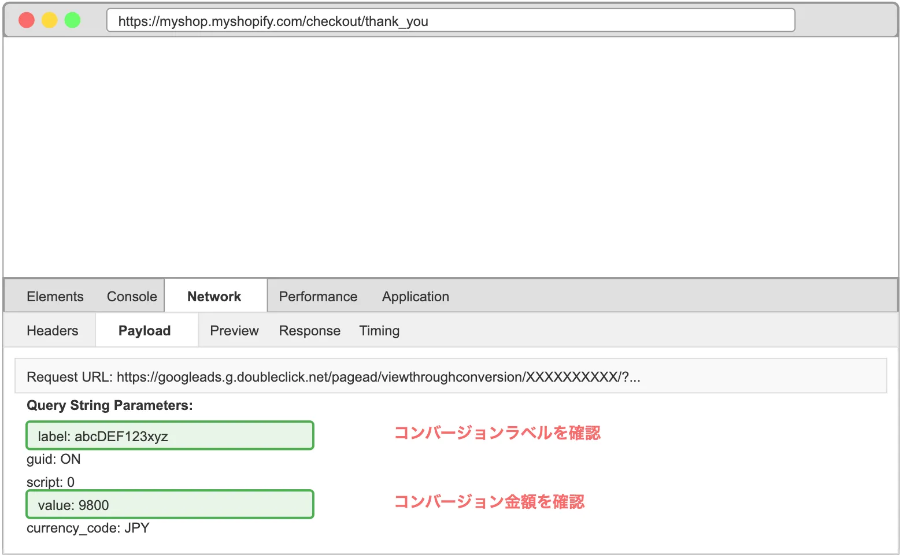
Task: Open the Performance tab
Action: [318, 297]
